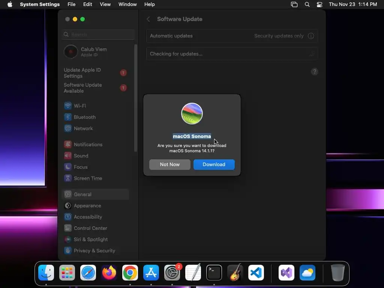This screenshot has height=288, width=384.
Task: Click the sidebar scrollbar
Action: click(136, 98)
